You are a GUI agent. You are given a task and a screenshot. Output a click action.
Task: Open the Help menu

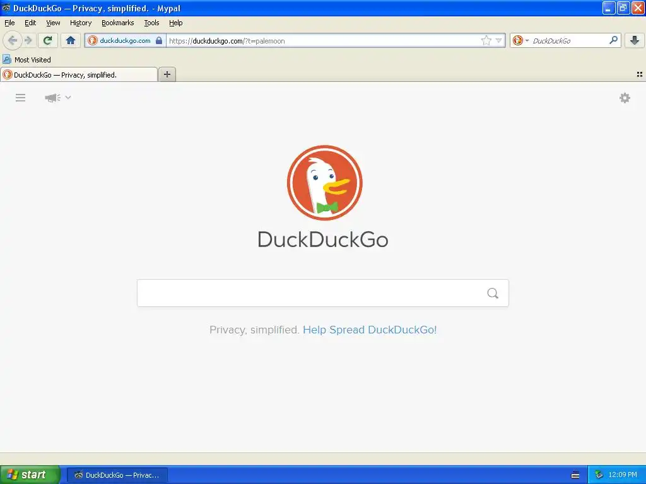click(176, 23)
